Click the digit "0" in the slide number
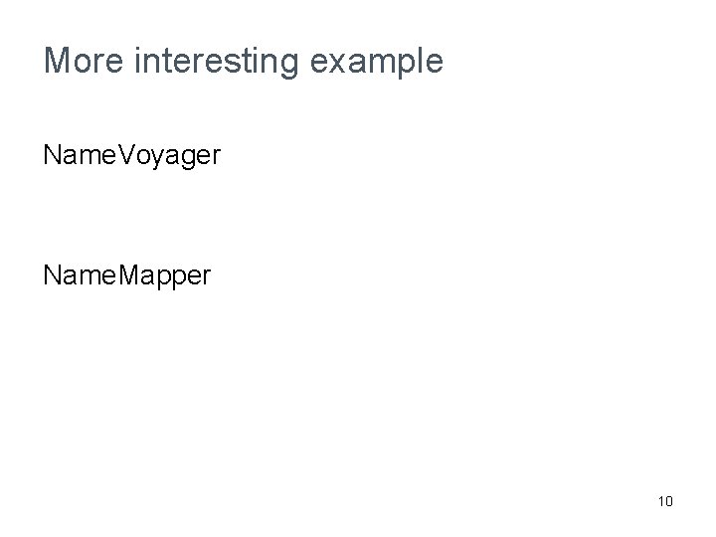The image size is (716, 537). 669,501
